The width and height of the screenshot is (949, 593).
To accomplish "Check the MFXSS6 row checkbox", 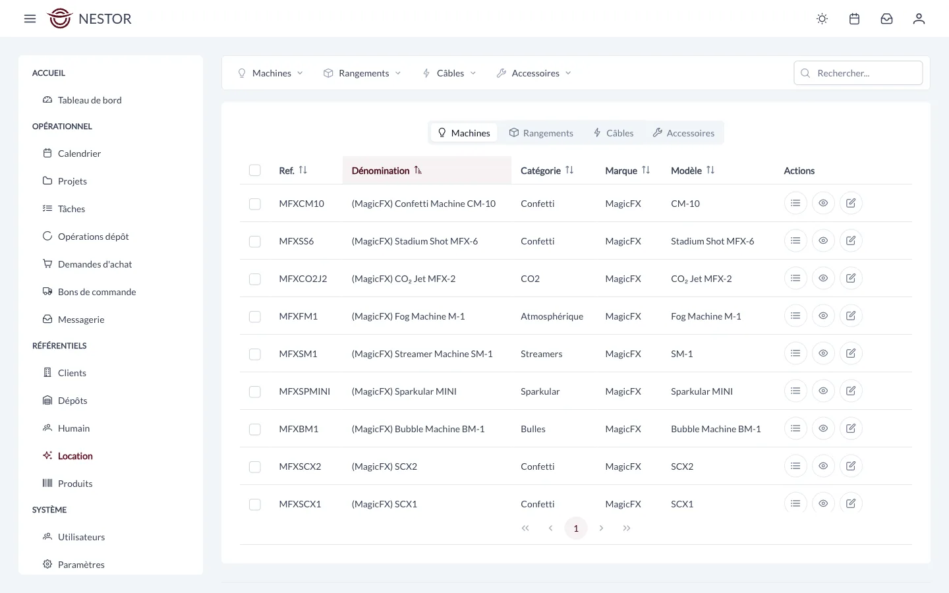I will pyautogui.click(x=255, y=242).
